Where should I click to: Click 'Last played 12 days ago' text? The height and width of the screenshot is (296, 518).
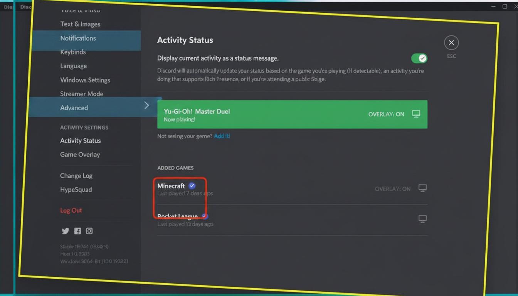coord(185,224)
